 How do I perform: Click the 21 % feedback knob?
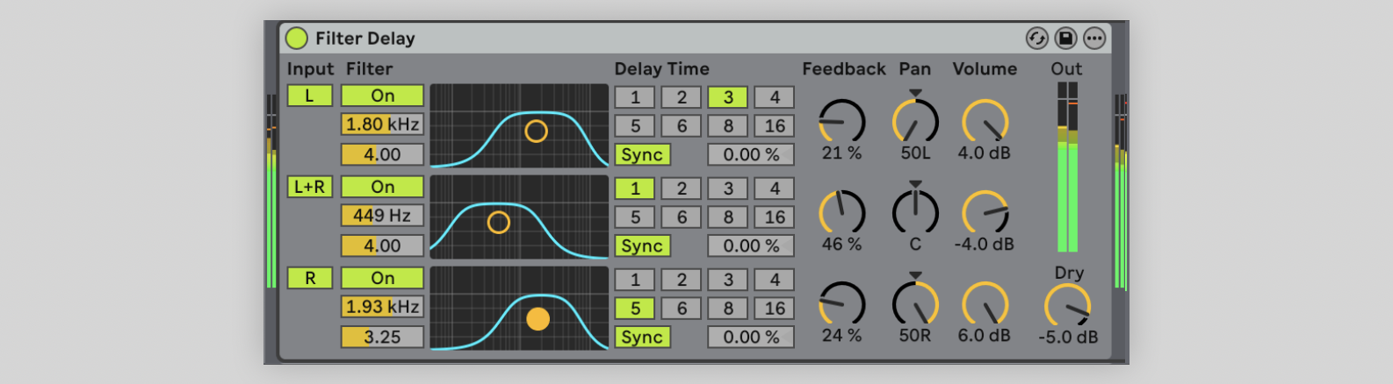841,122
